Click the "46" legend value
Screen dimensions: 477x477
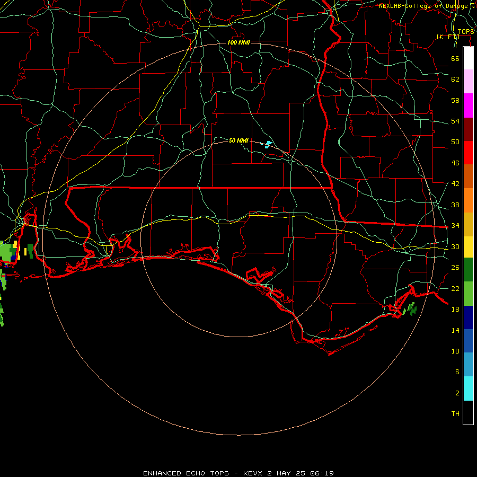click(455, 163)
